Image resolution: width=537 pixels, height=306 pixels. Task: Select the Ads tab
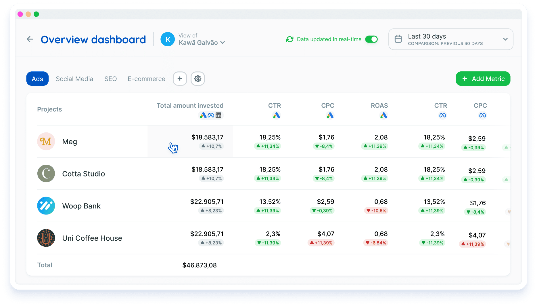(37, 79)
